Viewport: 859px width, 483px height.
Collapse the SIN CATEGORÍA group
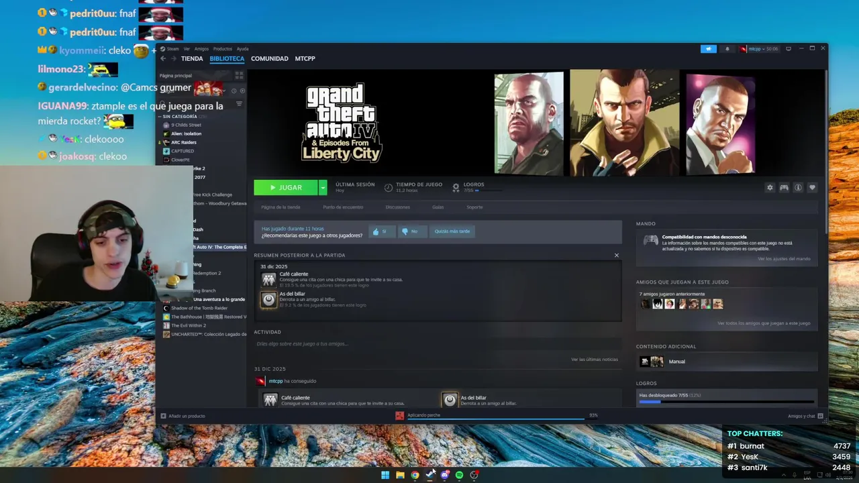[x=183, y=117]
